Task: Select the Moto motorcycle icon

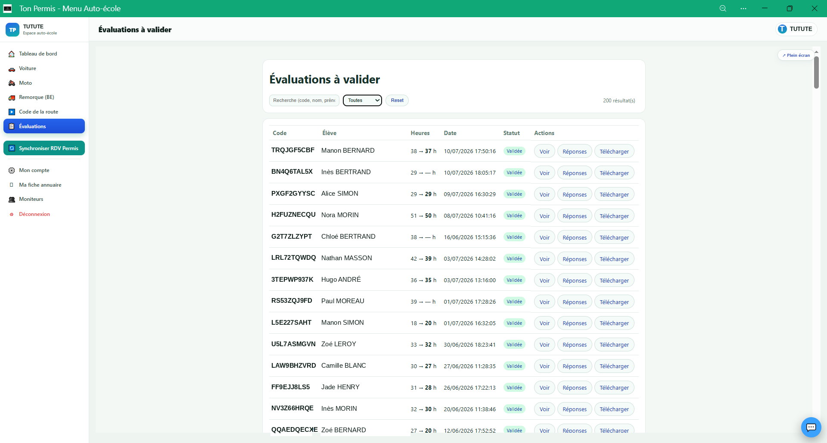Action: click(x=12, y=83)
